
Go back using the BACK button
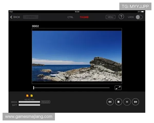[15, 17]
